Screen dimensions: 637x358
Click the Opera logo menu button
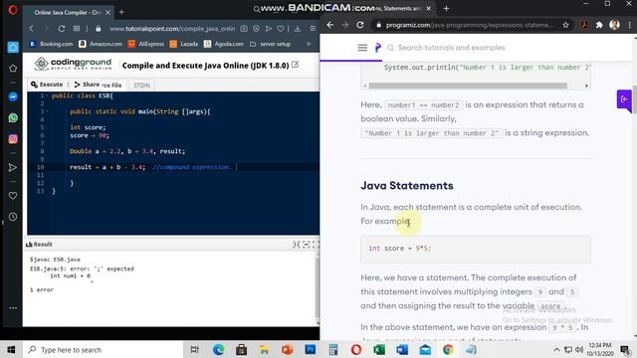click(x=13, y=9)
